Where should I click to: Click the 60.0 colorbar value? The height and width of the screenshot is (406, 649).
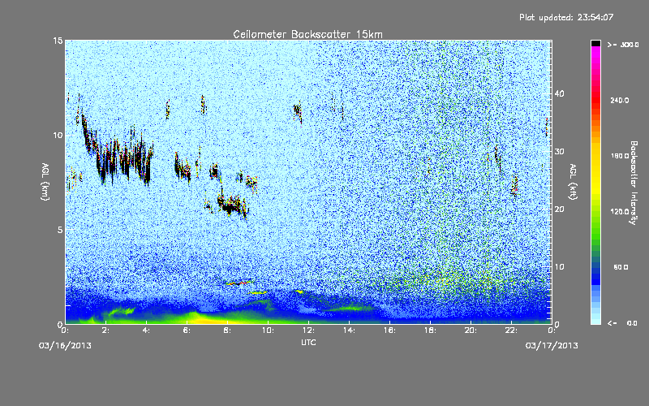click(621, 268)
